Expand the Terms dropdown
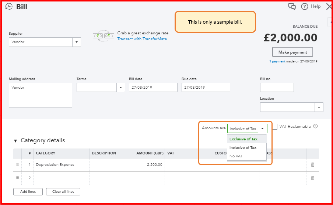Viewport: 333px width, 205px height. click(121, 88)
